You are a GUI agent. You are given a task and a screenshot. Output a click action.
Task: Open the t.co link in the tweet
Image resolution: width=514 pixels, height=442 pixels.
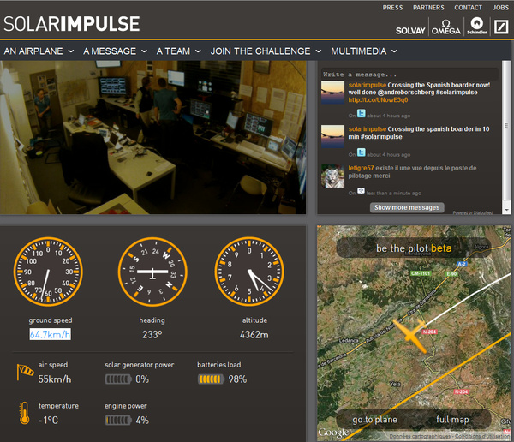(x=378, y=100)
